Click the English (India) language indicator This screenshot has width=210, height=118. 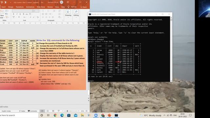tap(6, 111)
